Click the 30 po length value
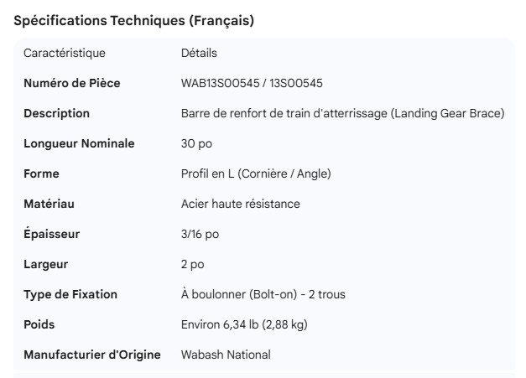This screenshot has width=526, height=378. (x=196, y=143)
